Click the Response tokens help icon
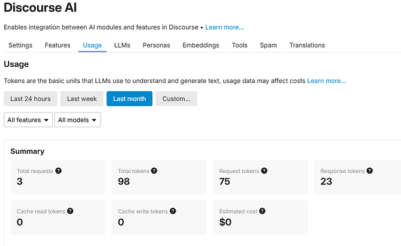Image resolution: width=401 pixels, height=246 pixels. point(370,171)
